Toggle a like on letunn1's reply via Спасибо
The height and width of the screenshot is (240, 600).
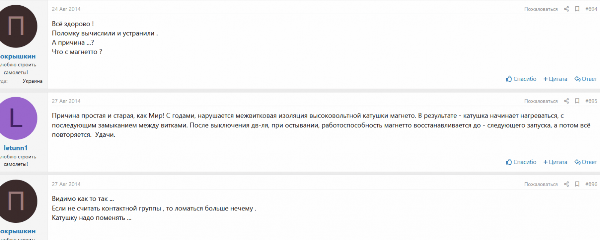coord(524,162)
